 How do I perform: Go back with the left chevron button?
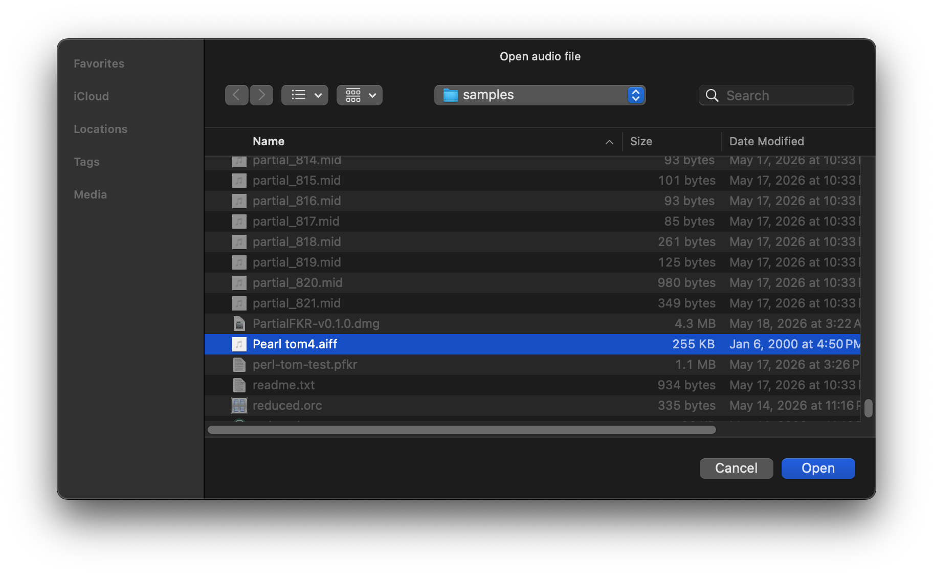pos(236,95)
